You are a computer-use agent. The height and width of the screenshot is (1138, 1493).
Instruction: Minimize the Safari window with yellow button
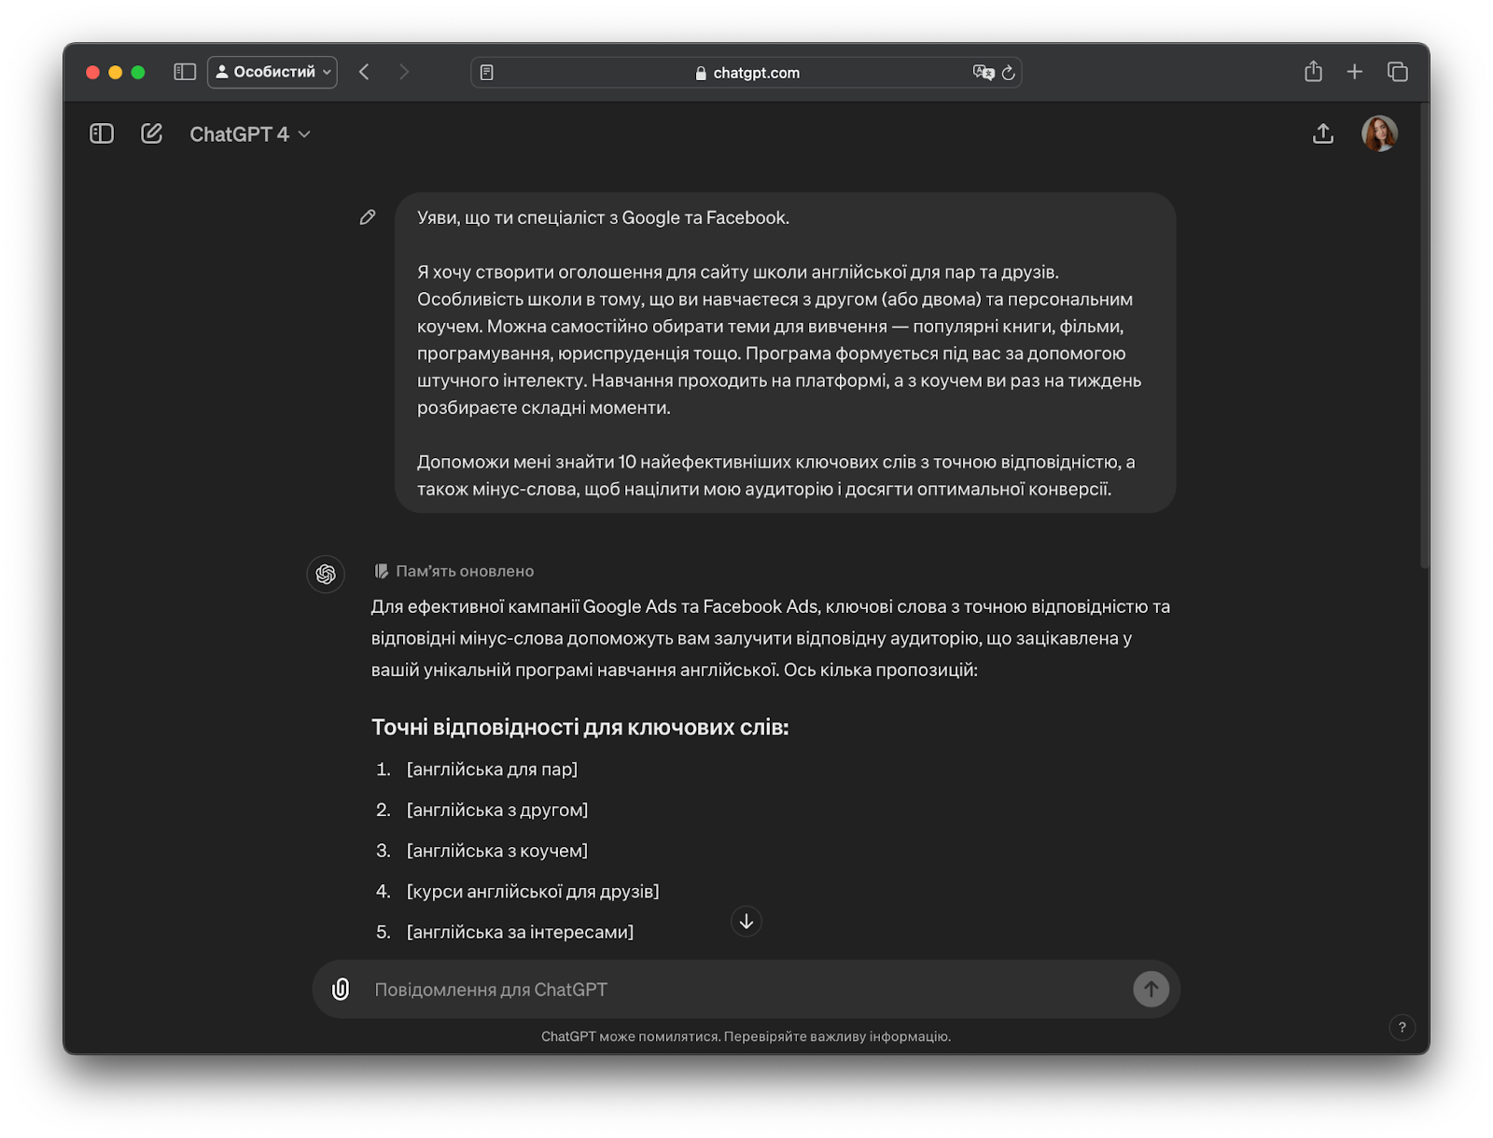[116, 72]
